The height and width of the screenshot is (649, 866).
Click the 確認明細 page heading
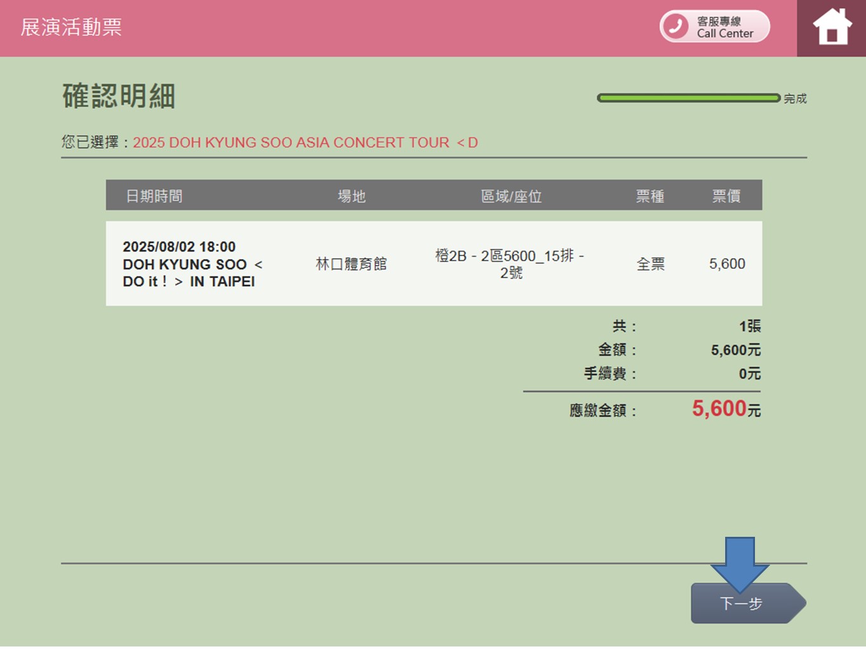(x=119, y=96)
